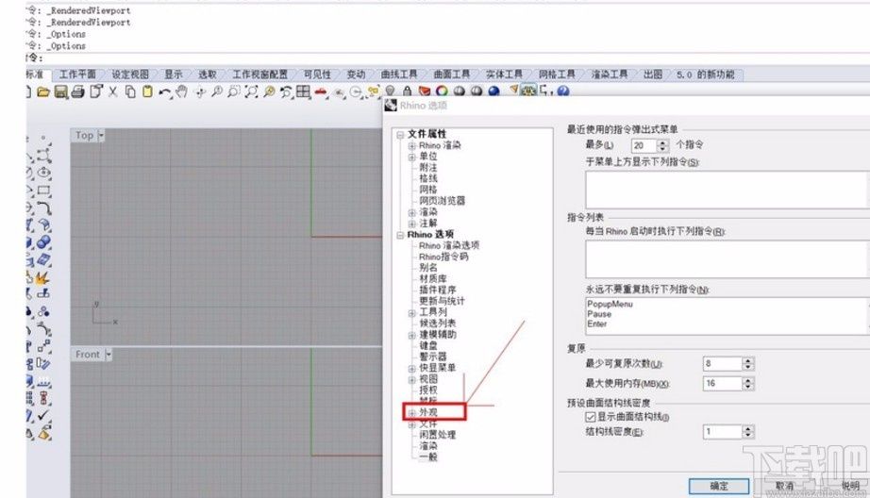870x498 pixels.
Task: Expand the 单位 tree node
Action: pyautogui.click(x=411, y=157)
